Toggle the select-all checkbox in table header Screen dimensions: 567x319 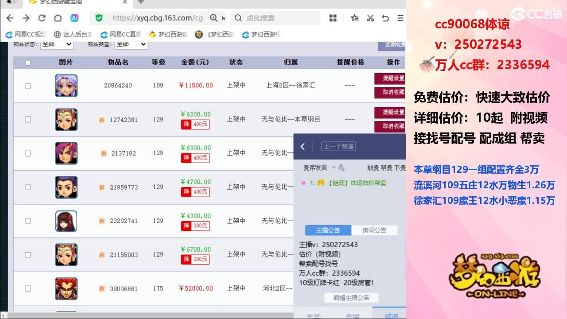point(28,62)
